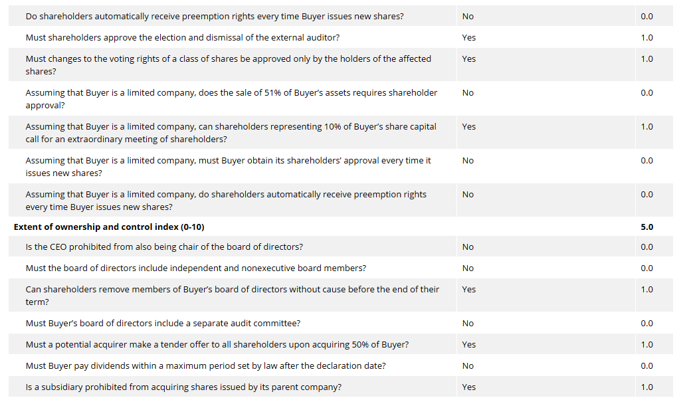This screenshot has height=400, width=693.
Task: Select the question about CEO also being board chair
Action: point(164,247)
